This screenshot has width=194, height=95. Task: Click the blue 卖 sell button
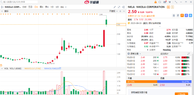186,16
